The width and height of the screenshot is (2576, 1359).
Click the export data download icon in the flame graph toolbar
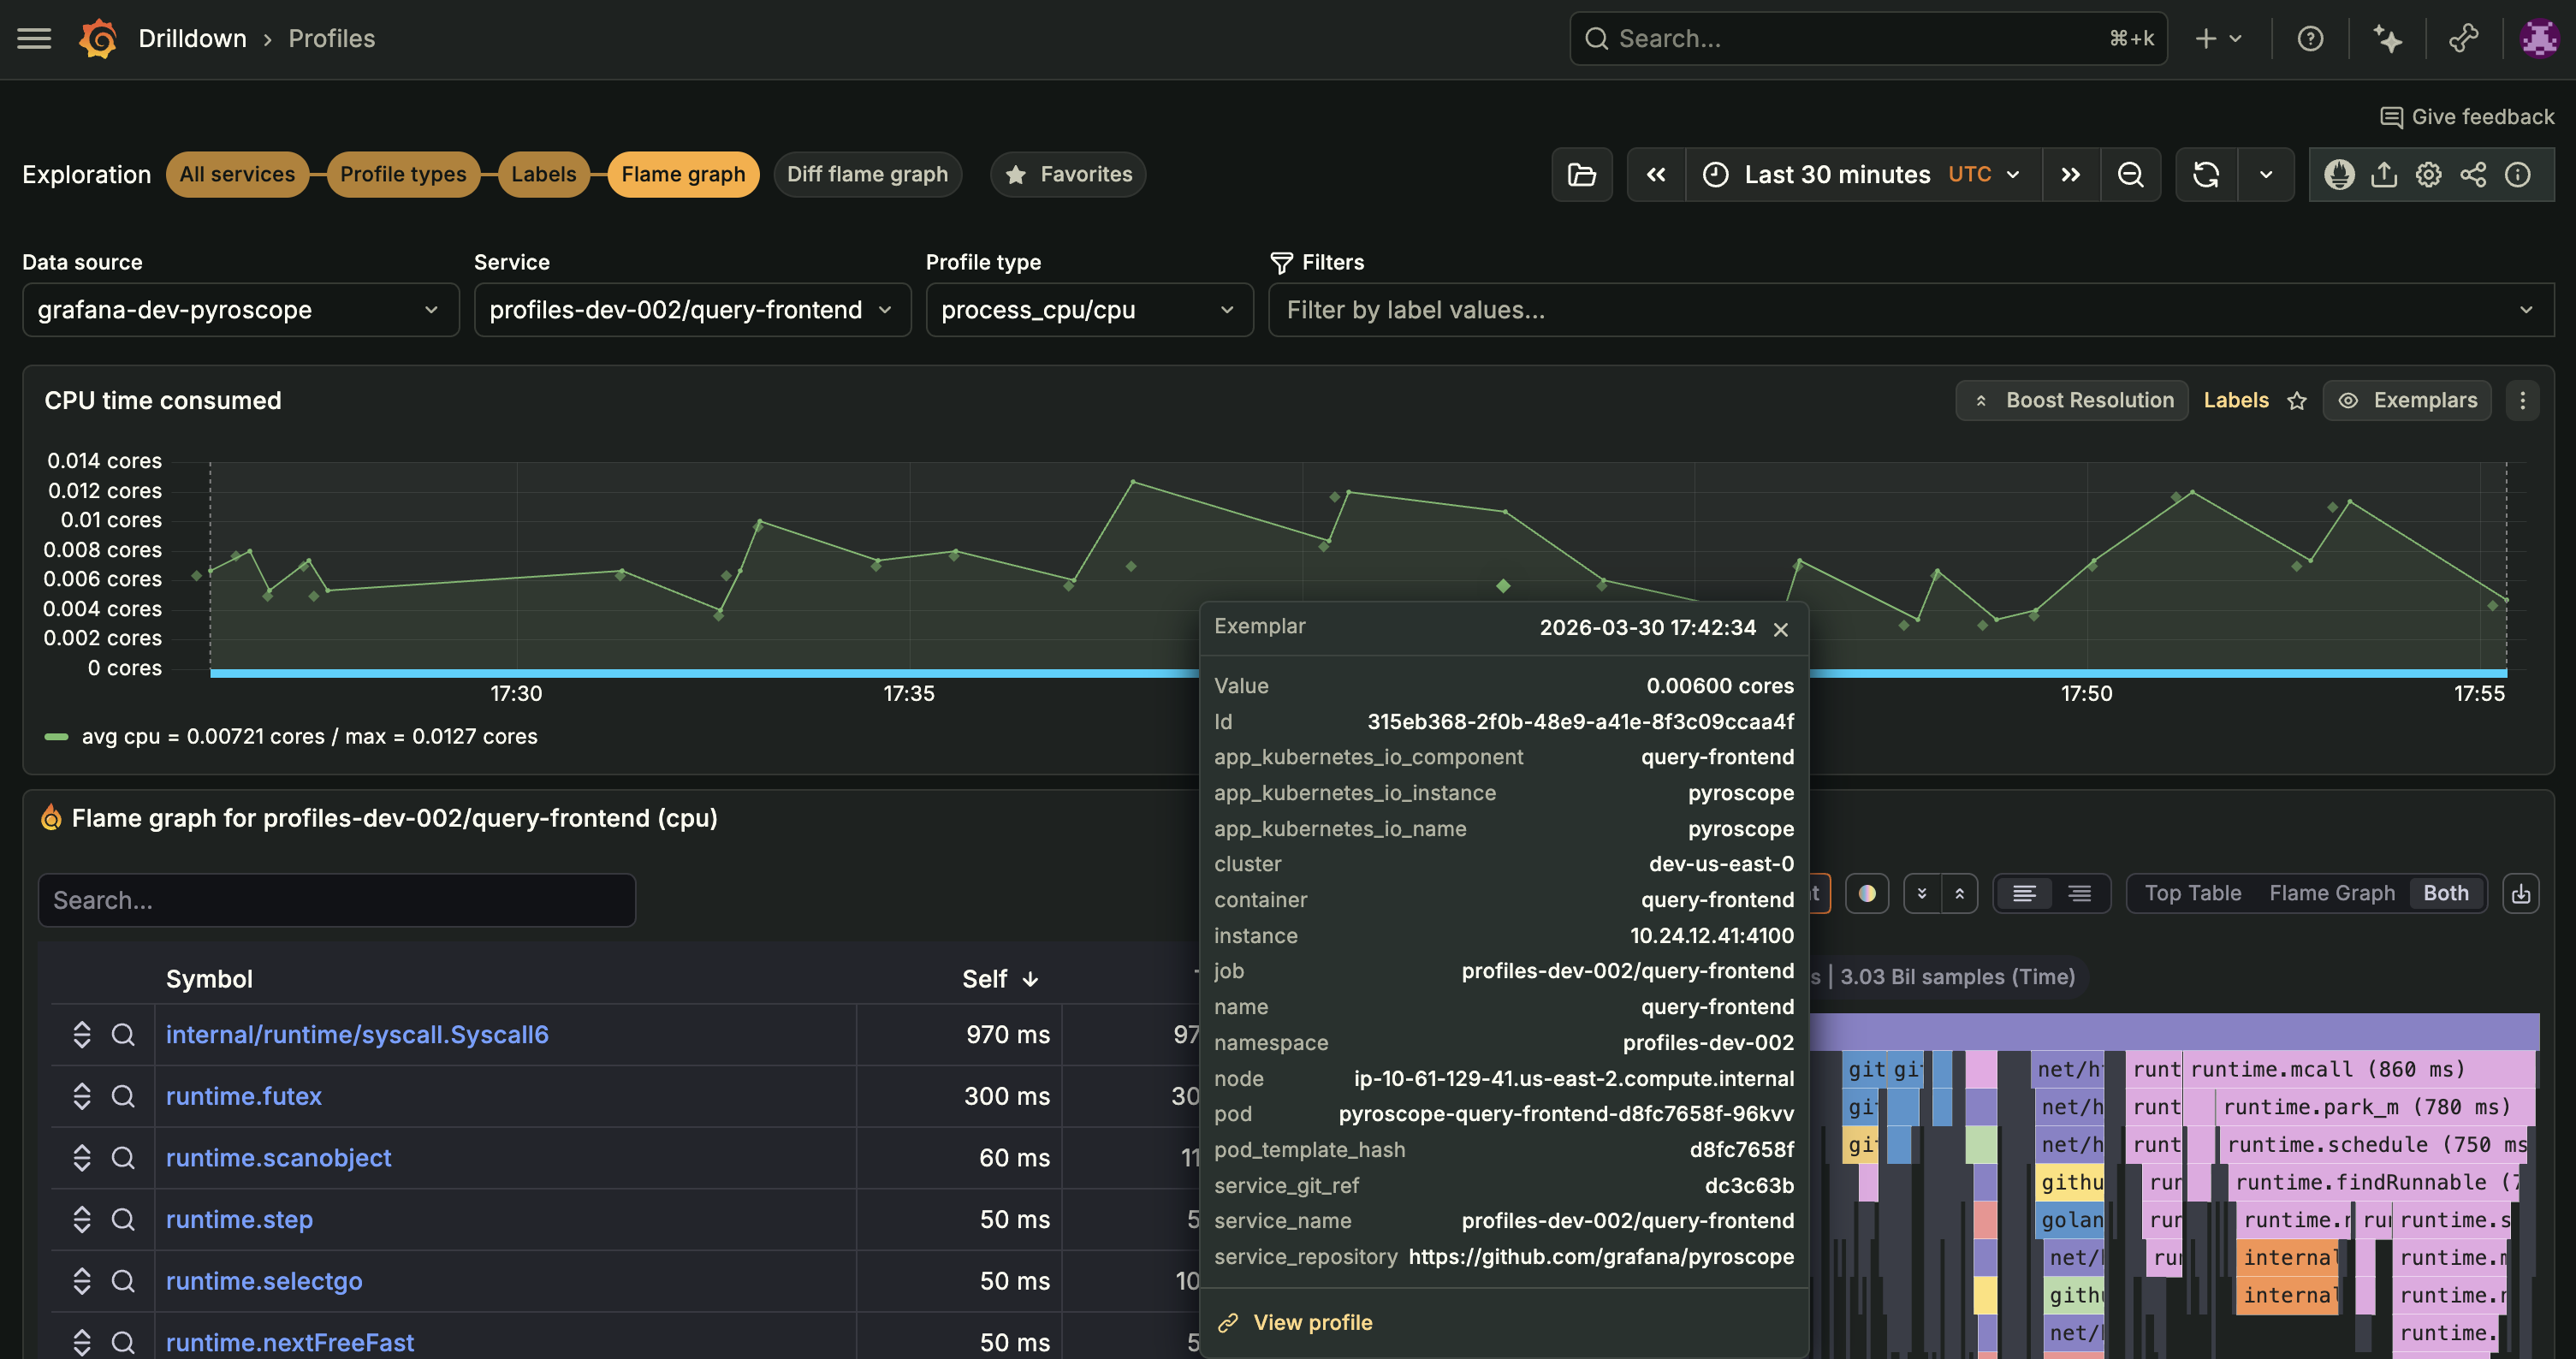[x=2520, y=893]
